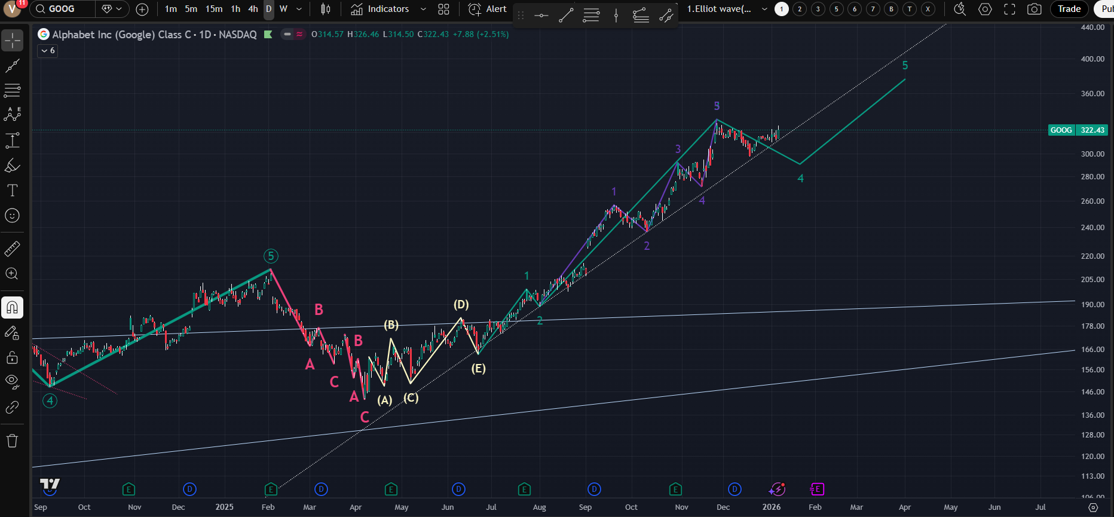
Task: Select the Elliott wave pattern tool
Action: (12, 114)
